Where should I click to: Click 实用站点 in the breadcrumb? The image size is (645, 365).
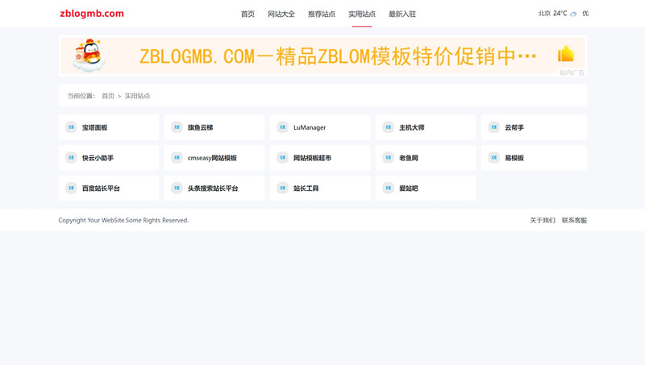(x=137, y=96)
